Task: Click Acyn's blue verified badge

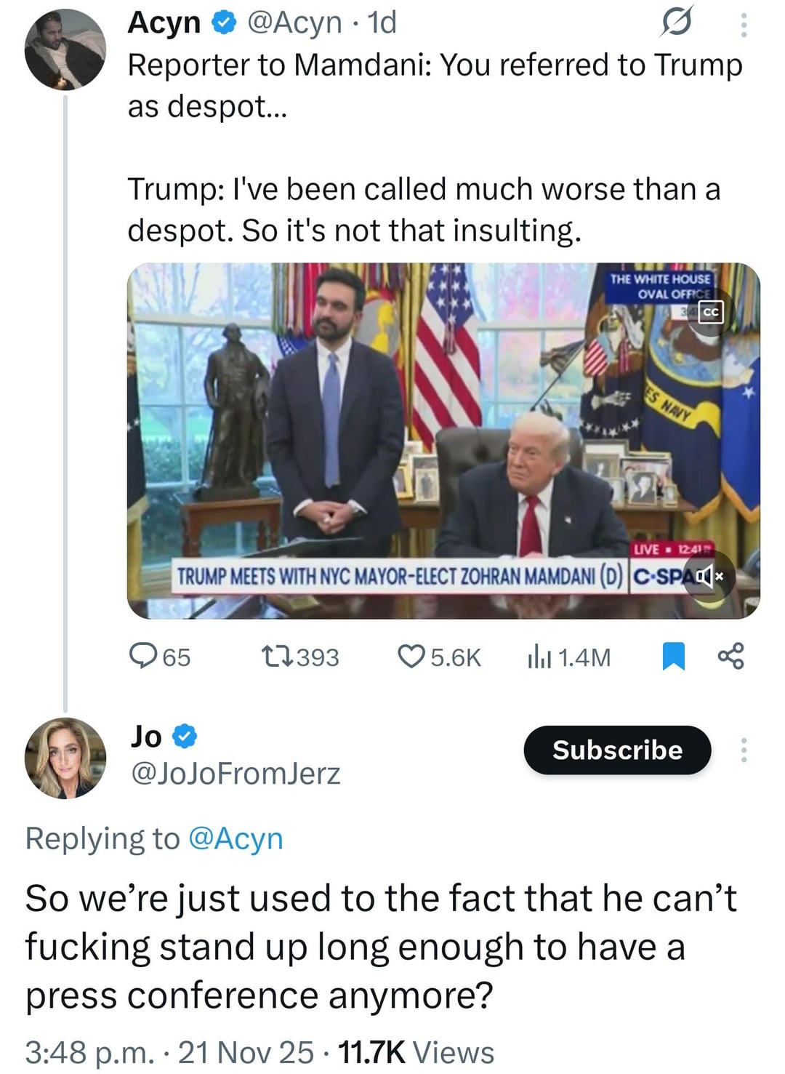Action: point(223,25)
